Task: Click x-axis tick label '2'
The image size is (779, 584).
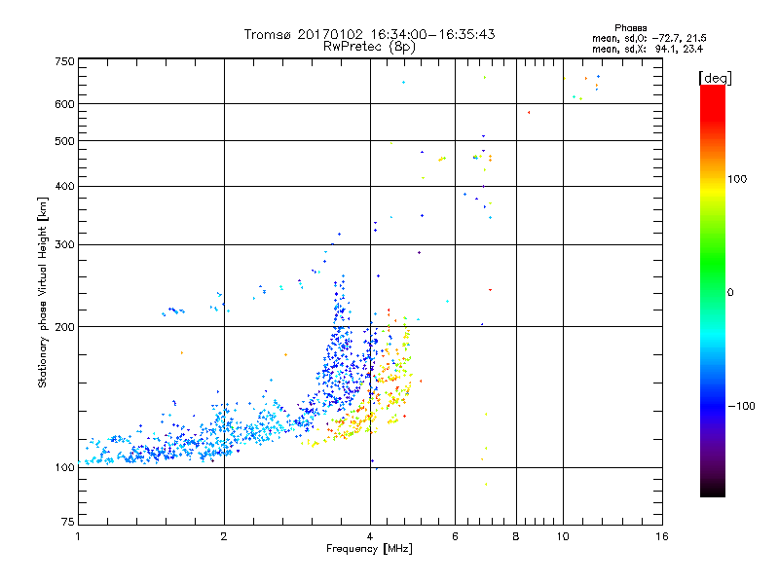Action: [x=224, y=536]
